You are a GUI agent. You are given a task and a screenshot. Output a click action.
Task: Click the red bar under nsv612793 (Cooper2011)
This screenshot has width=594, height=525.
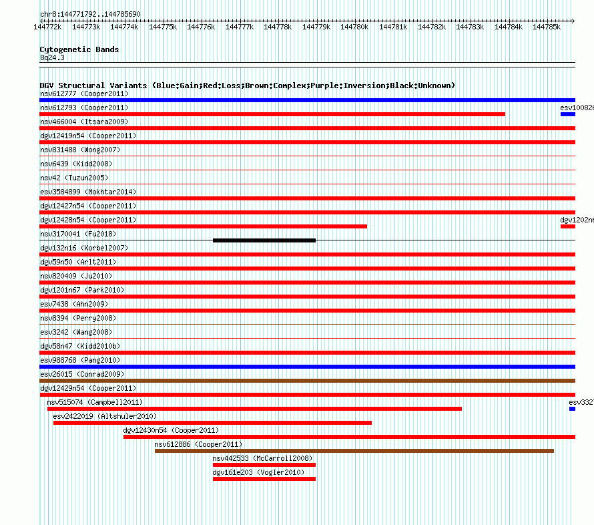click(272, 114)
